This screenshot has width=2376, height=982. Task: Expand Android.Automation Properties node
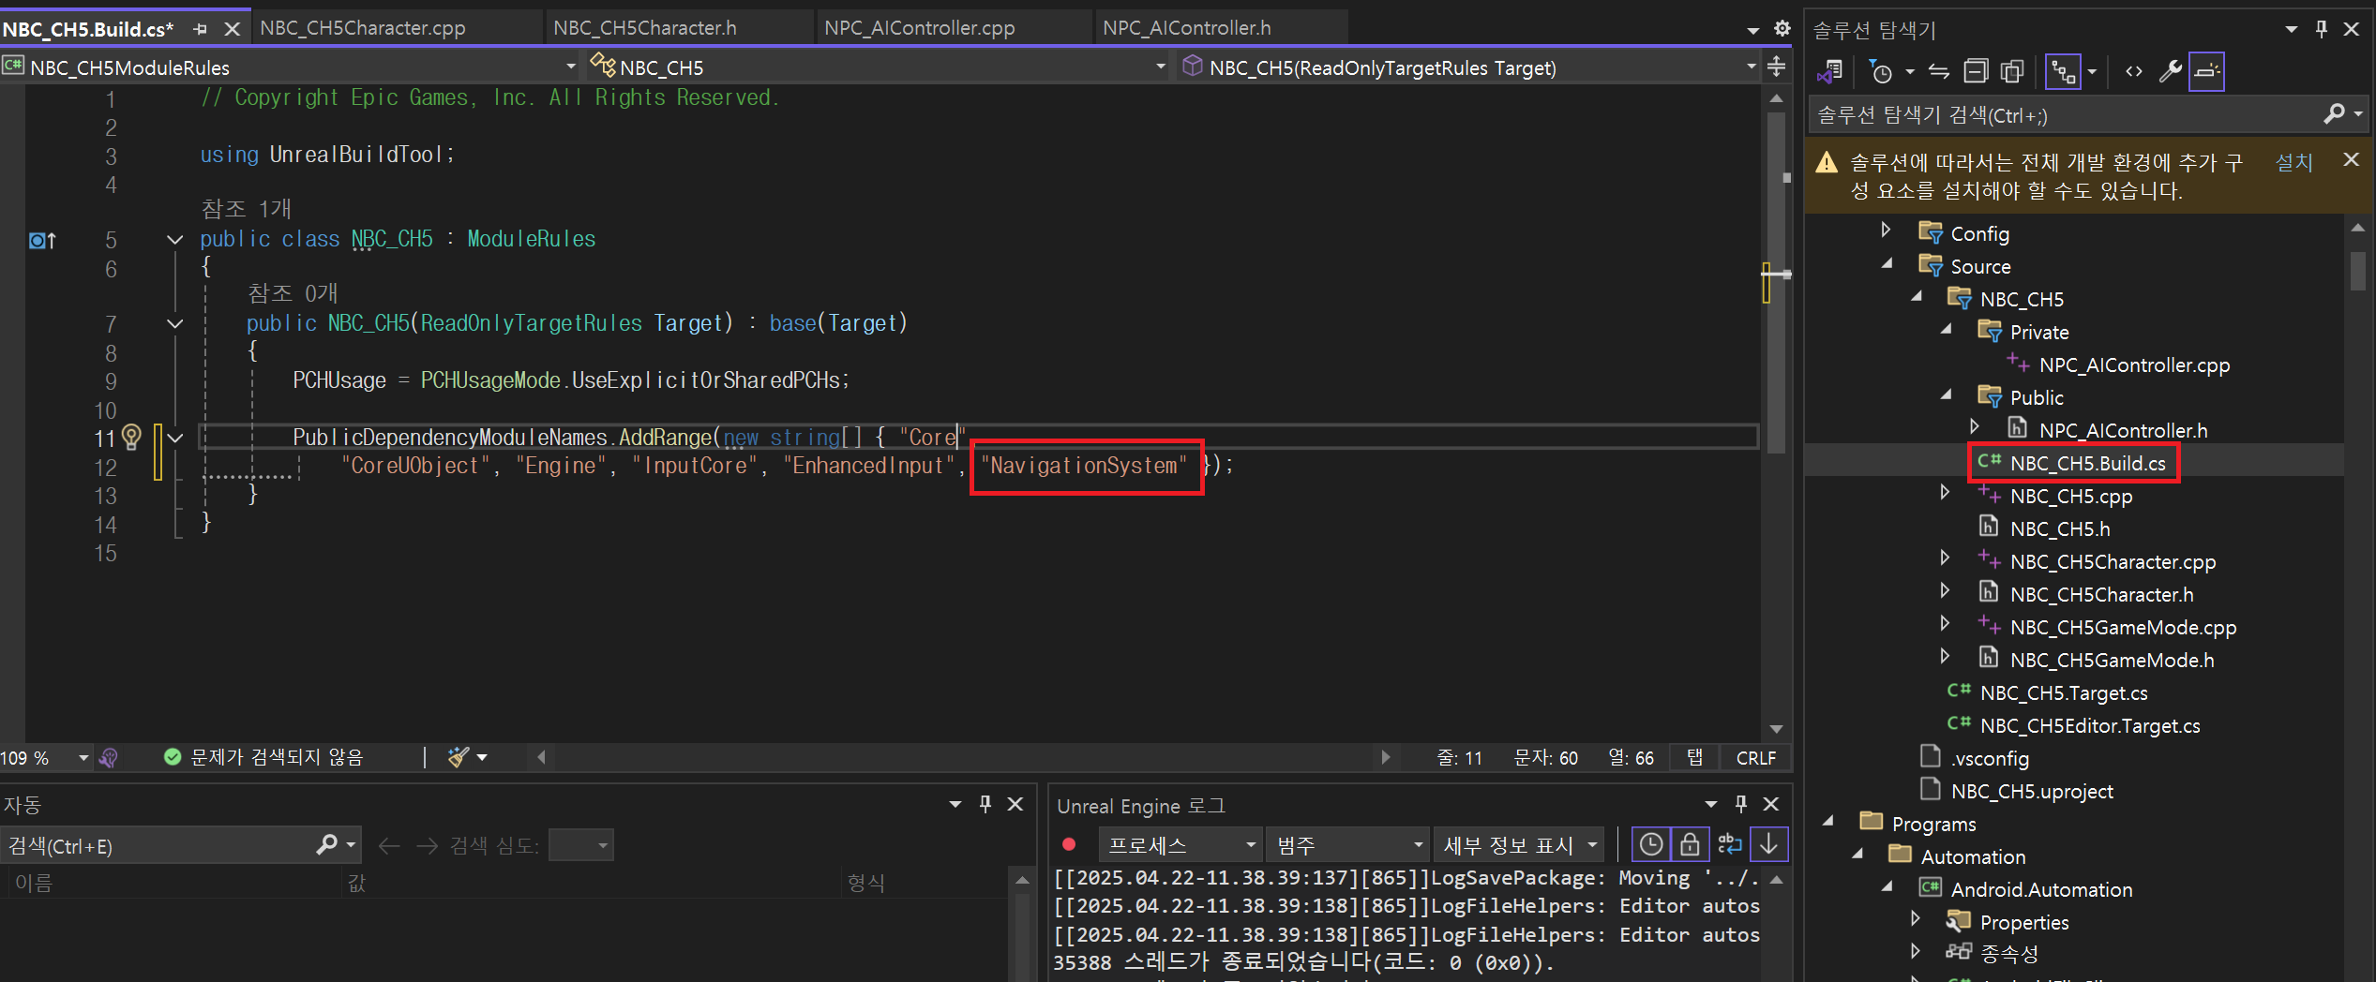tap(1915, 920)
